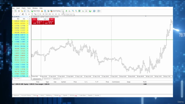The height and width of the screenshot is (104, 185).
Task: Open the Indicators list icon
Action: tap(90, 11)
